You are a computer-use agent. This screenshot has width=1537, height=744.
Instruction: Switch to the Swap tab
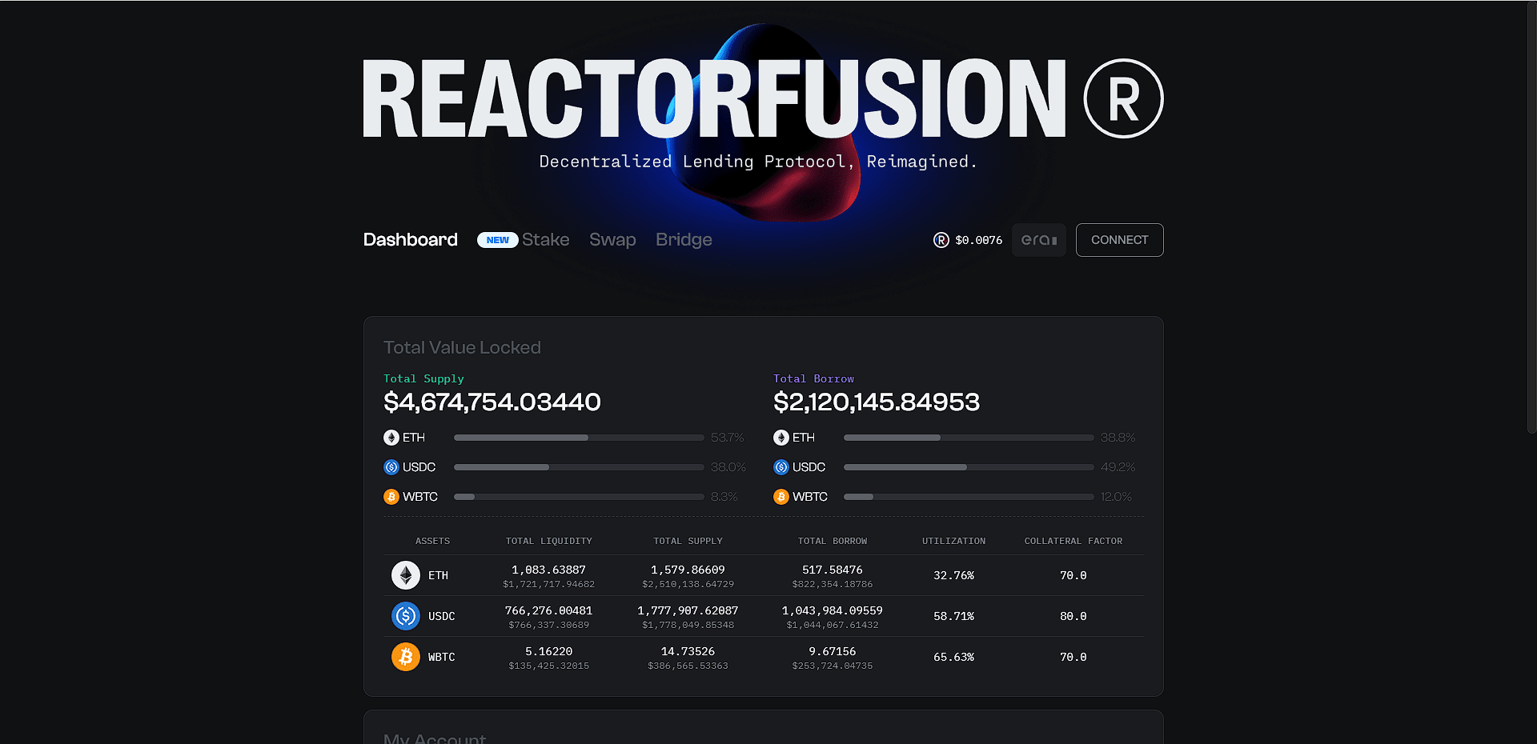(612, 240)
